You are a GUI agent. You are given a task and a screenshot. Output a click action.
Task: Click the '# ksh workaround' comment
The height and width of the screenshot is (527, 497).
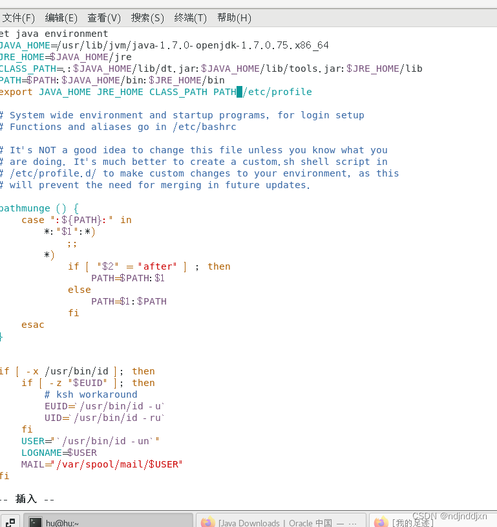point(91,394)
